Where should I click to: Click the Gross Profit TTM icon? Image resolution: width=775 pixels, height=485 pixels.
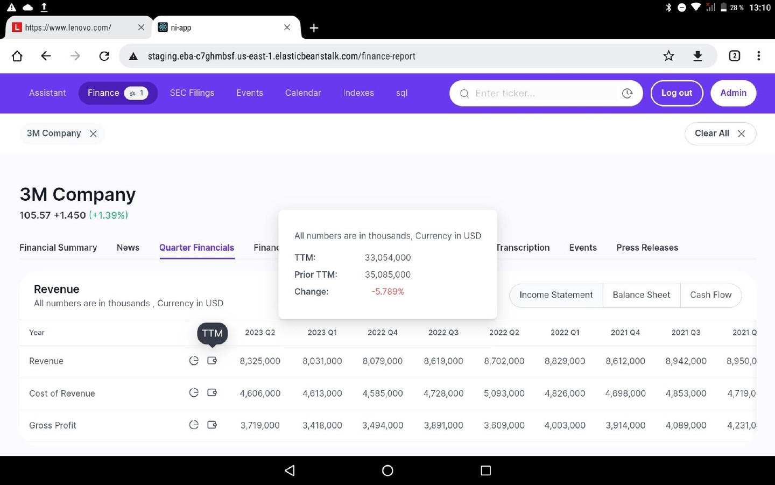pyautogui.click(x=212, y=425)
